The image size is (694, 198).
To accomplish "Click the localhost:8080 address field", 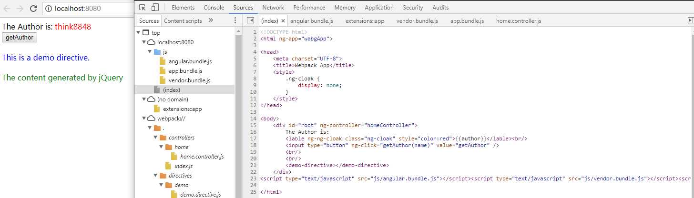I will tap(88, 8).
